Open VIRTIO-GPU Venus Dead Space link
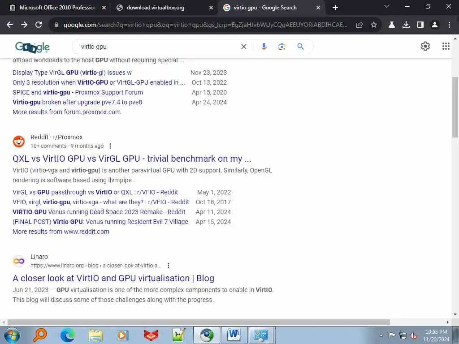Viewport: 459px width, 344px height. 99,212
